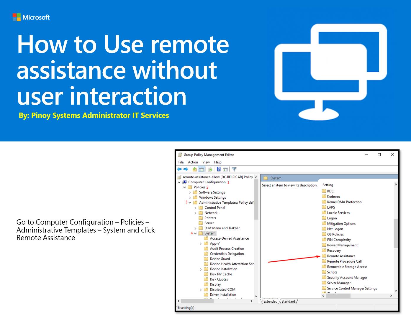Click the Kerberos folder icon in settings list
This screenshot has height=318, width=411.
pyautogui.click(x=324, y=197)
